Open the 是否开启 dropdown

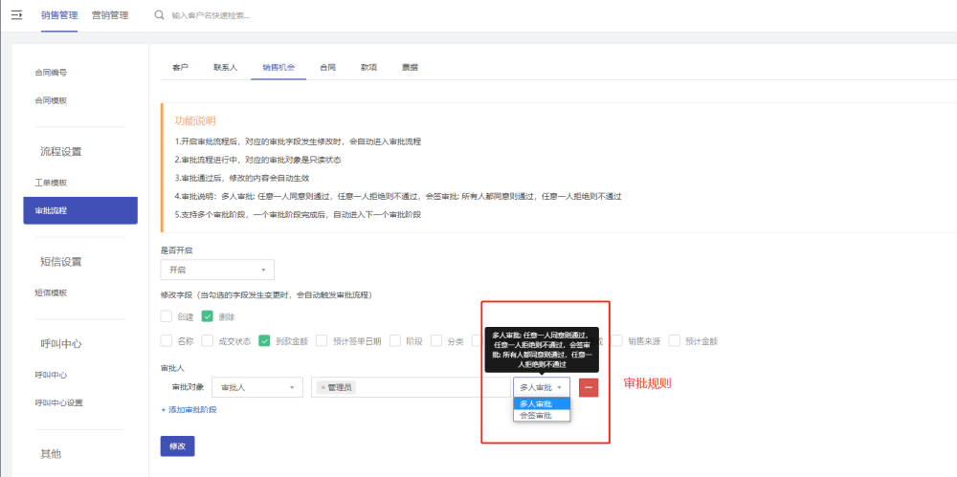pyautogui.click(x=217, y=270)
